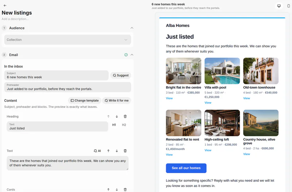Open View link for Old-town townhouse
The image size is (292, 192).
coord(247,98)
